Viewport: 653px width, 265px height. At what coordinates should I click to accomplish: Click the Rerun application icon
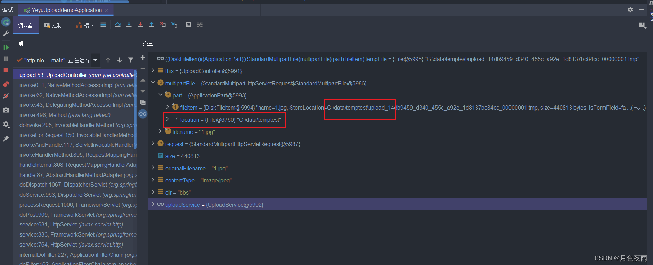click(6, 22)
